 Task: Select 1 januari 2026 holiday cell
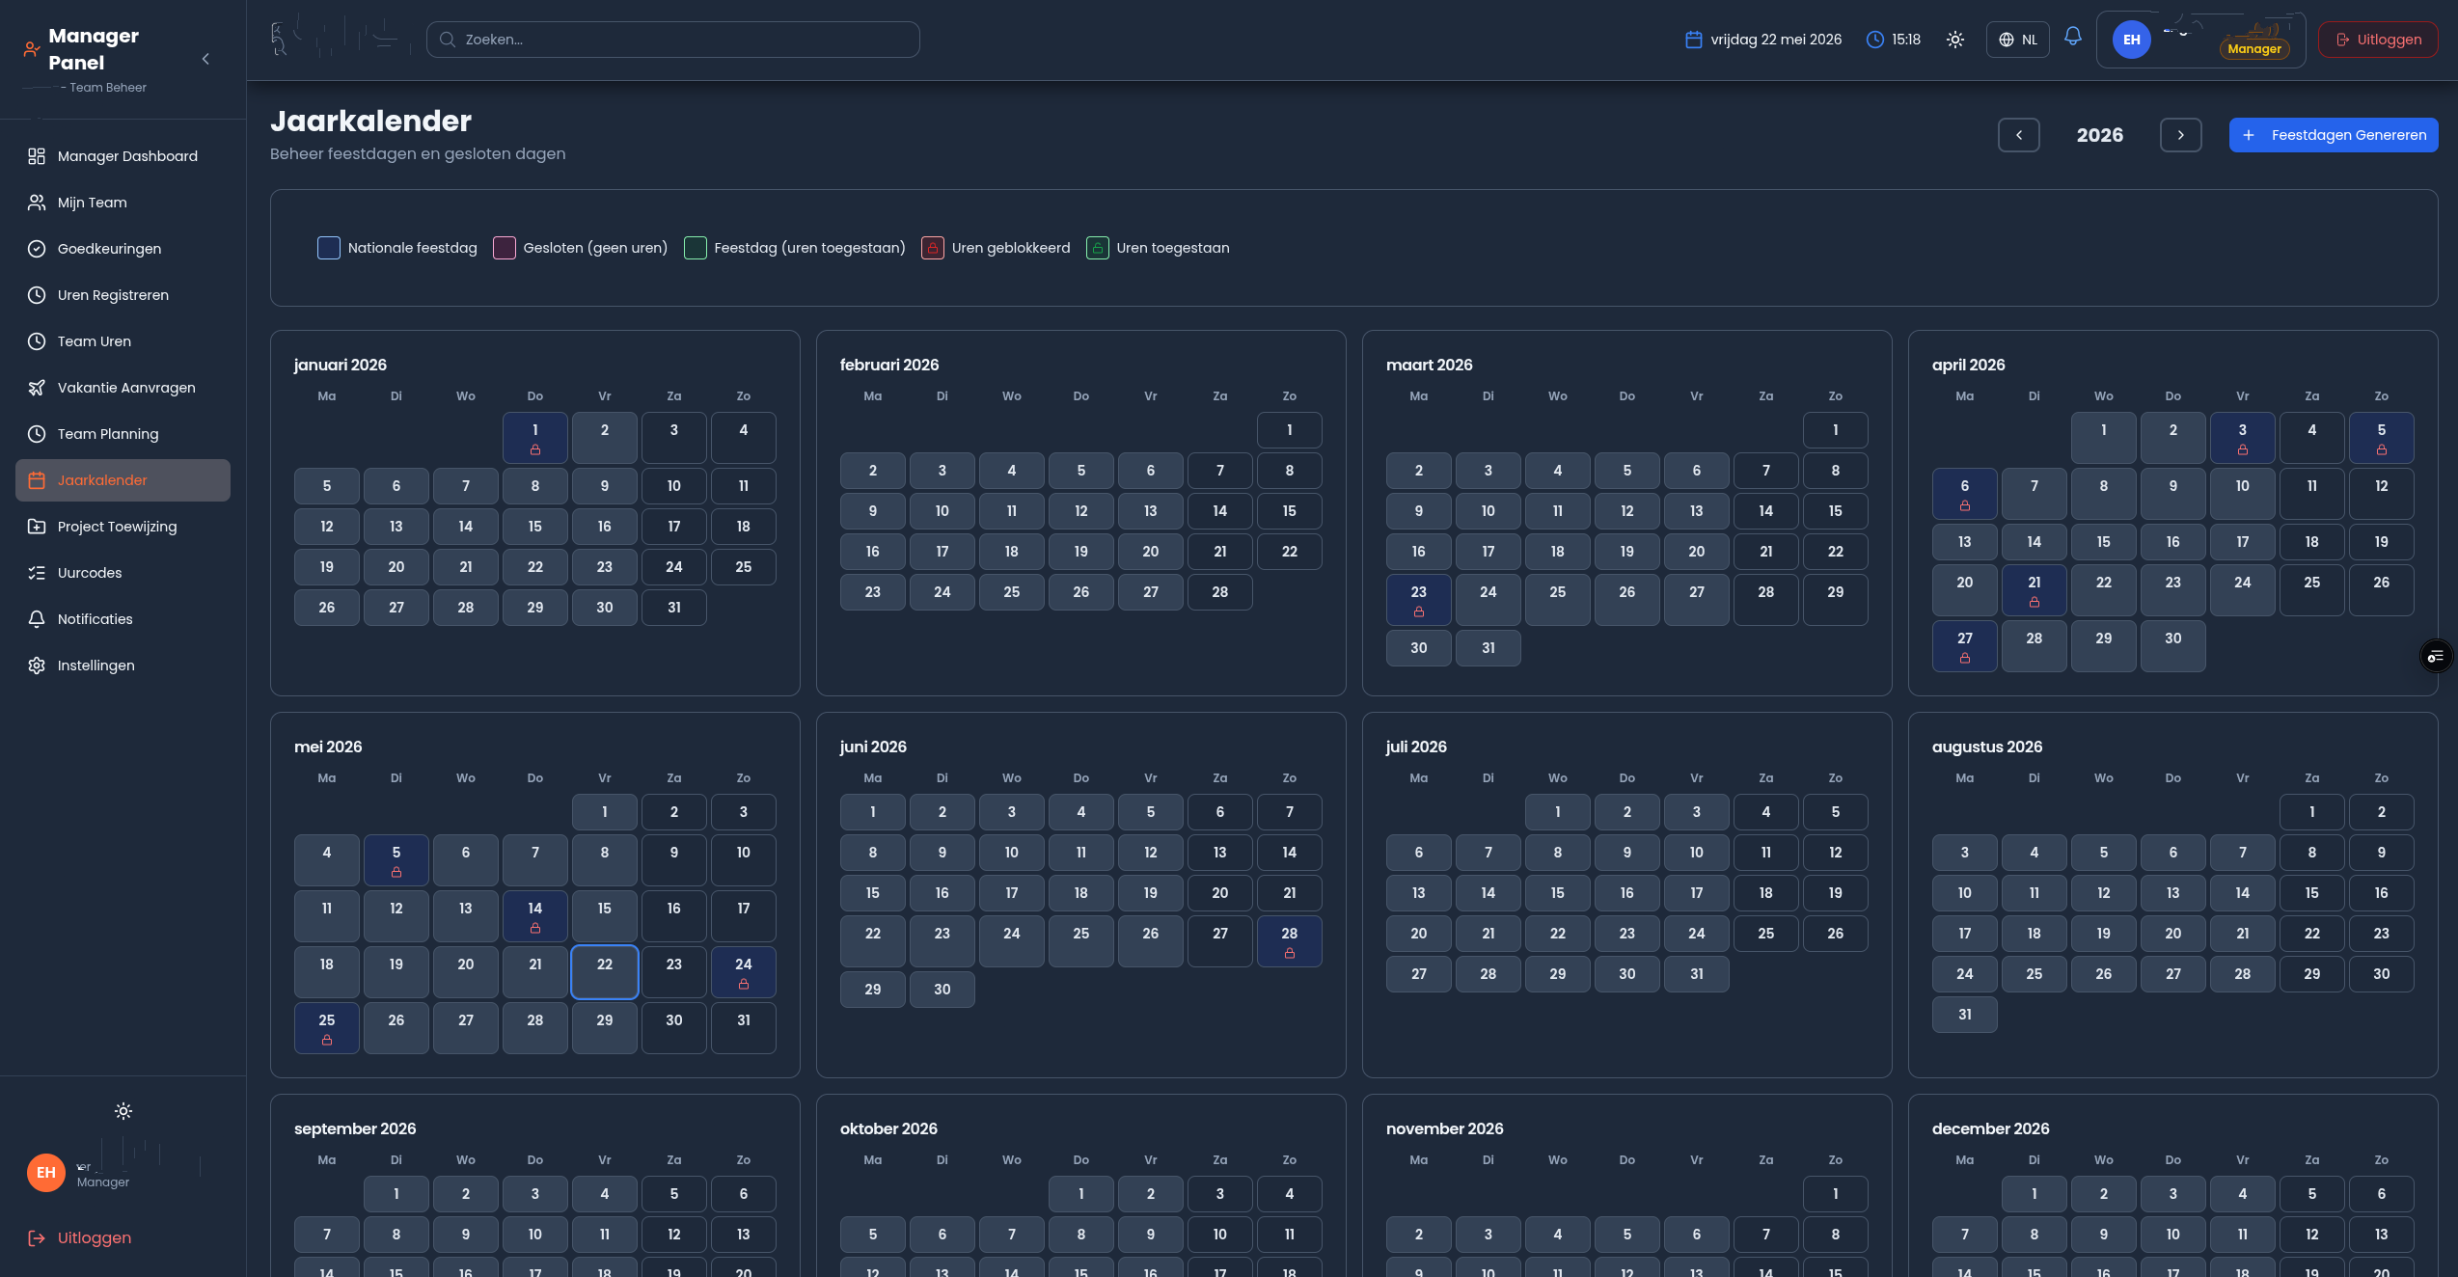pyautogui.click(x=535, y=438)
